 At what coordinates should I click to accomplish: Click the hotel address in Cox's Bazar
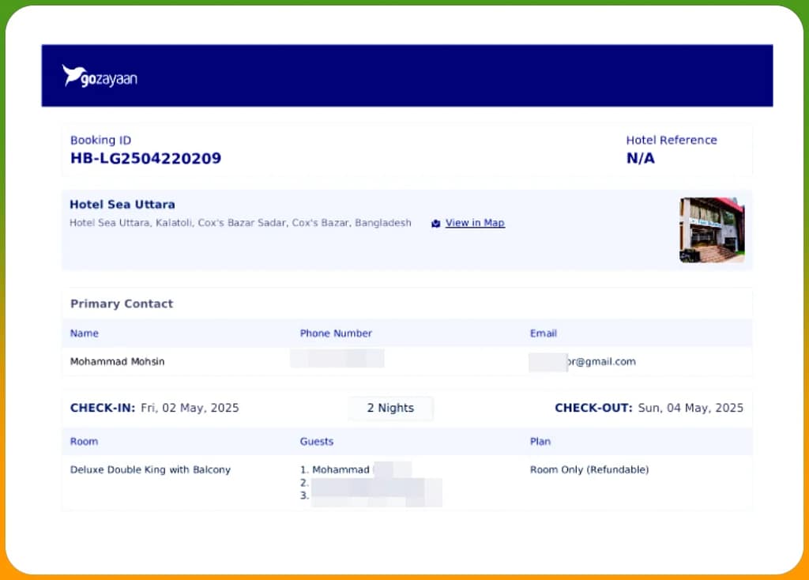click(240, 223)
